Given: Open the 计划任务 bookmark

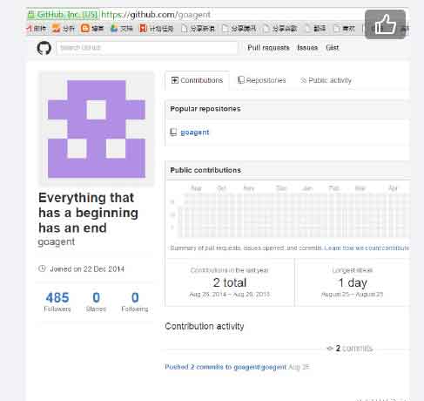Looking at the screenshot, I should 156,28.
